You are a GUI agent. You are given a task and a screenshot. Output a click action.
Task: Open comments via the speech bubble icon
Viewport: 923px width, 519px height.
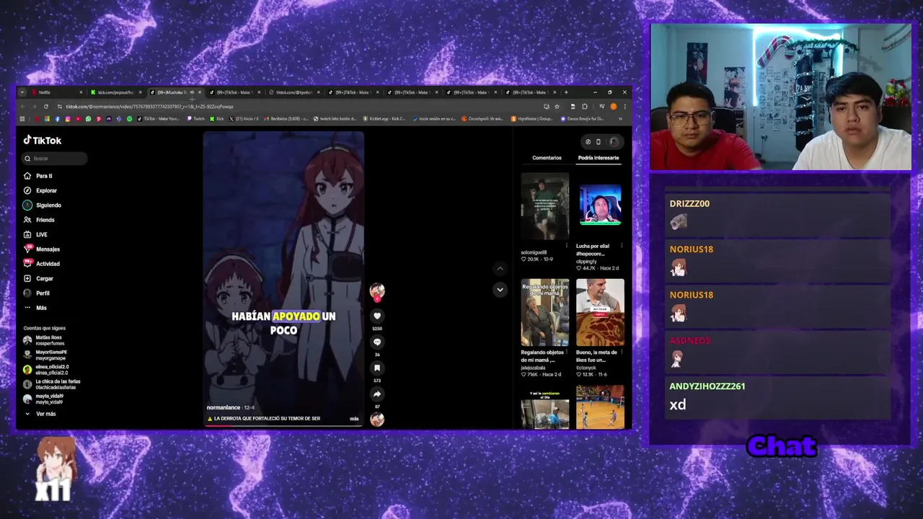(x=376, y=342)
